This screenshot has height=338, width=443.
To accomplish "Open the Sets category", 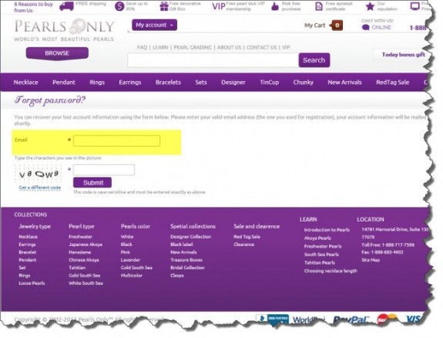I will (x=201, y=83).
